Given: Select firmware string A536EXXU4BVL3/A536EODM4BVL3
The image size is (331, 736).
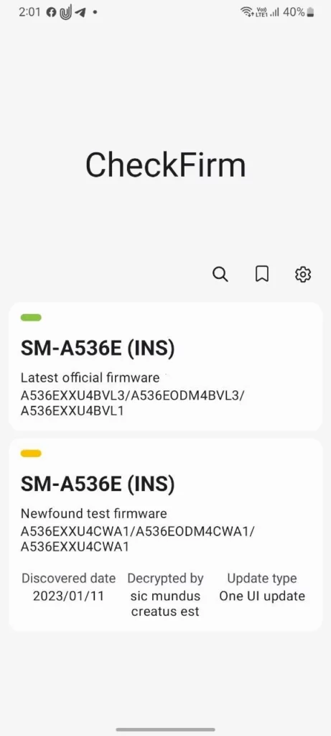Looking at the screenshot, I should pyautogui.click(x=132, y=395).
